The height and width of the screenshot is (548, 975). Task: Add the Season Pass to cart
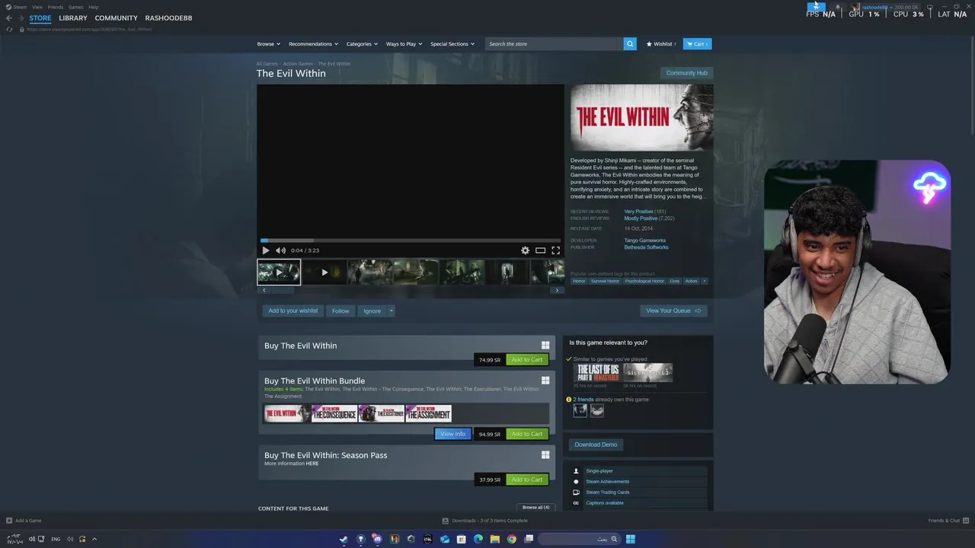(x=527, y=479)
